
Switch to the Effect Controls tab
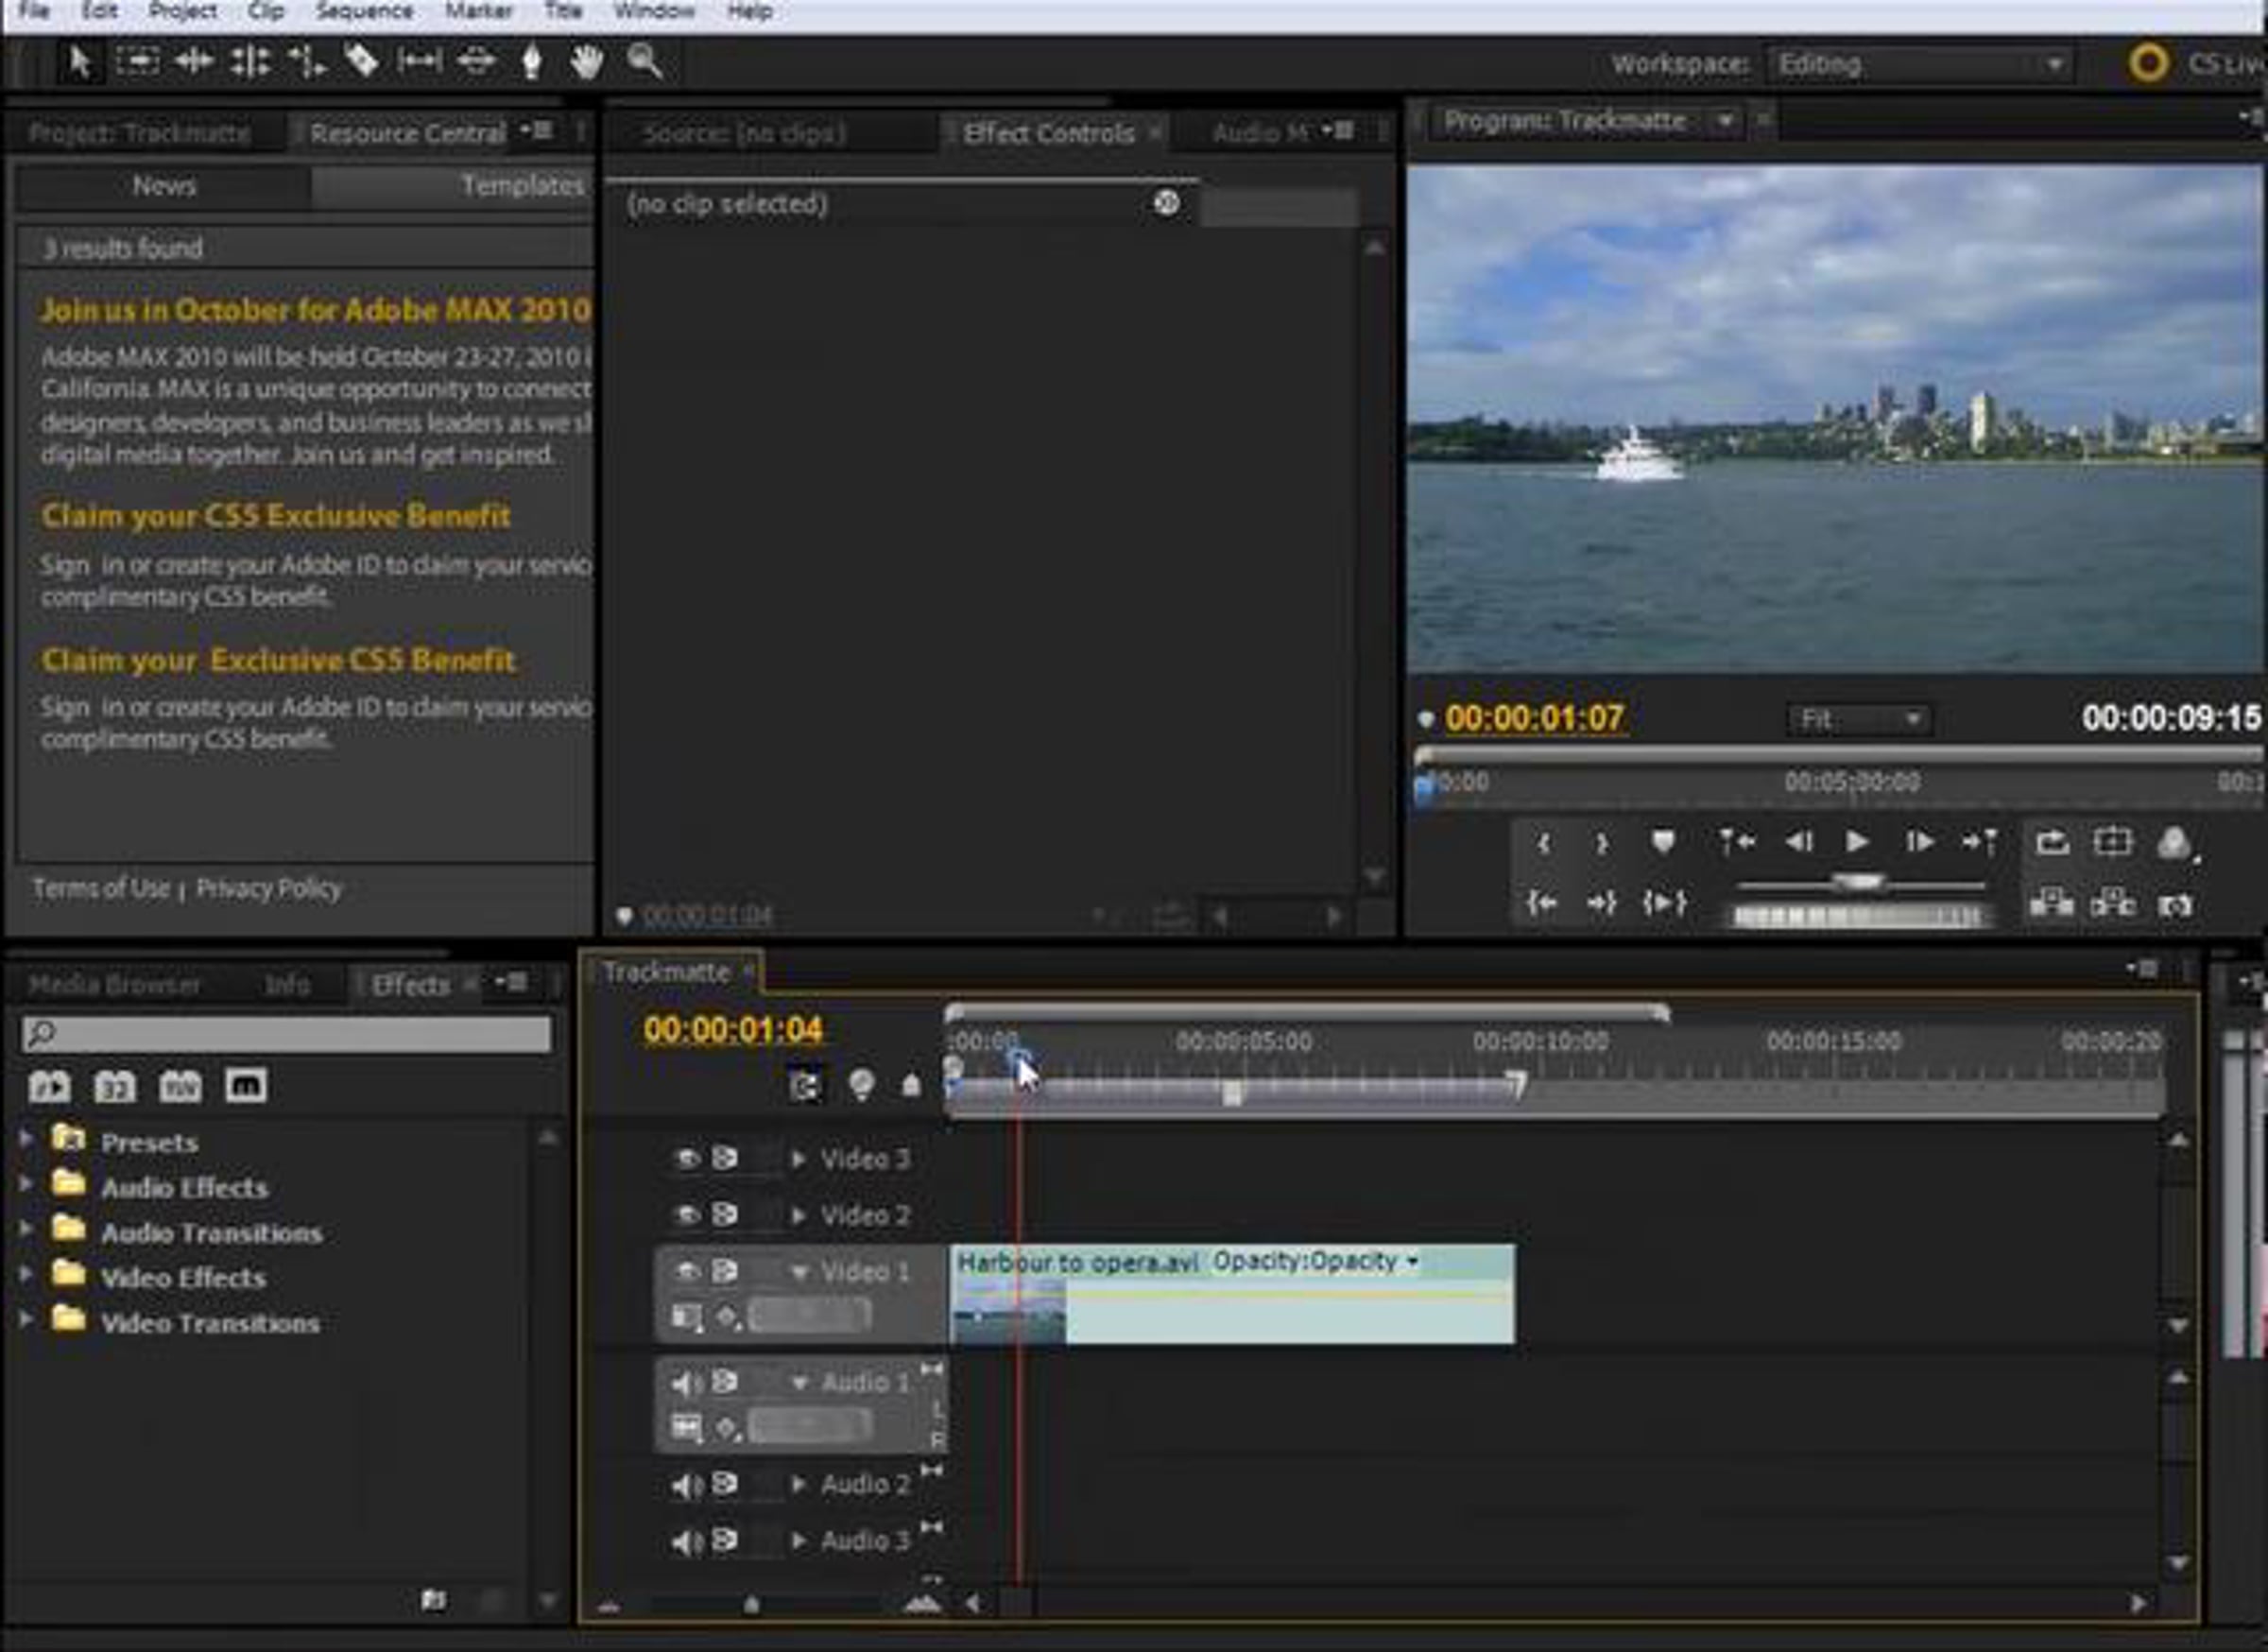click(x=1048, y=133)
